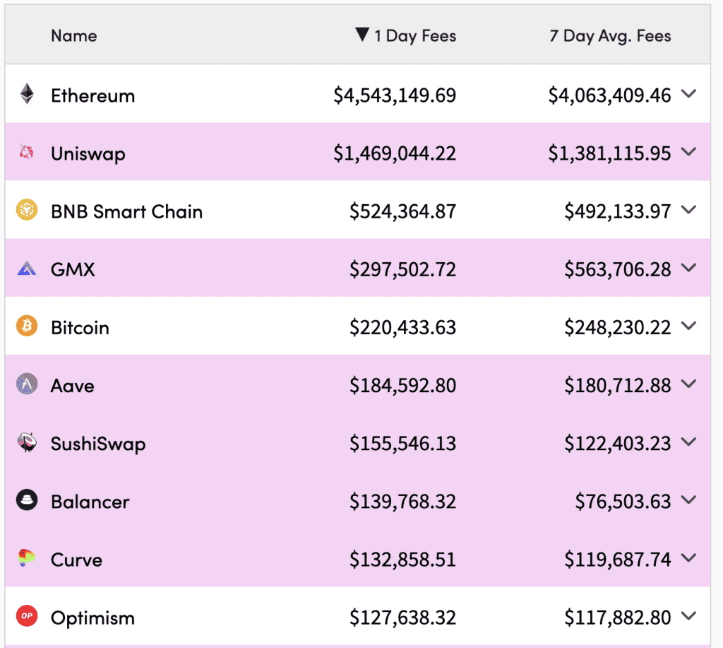Click the red Optimism OP icon
The height and width of the screenshot is (648, 723).
27,616
